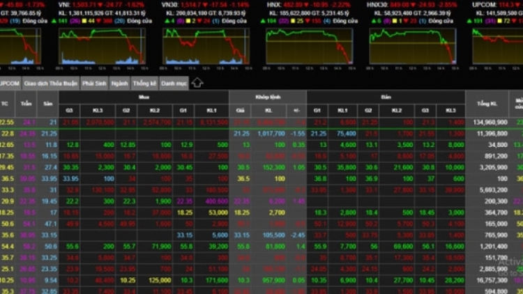Image resolution: width=523 pixels, height=294 pixels.
Task: View the HNX30 index chart
Action: (x=411, y=46)
